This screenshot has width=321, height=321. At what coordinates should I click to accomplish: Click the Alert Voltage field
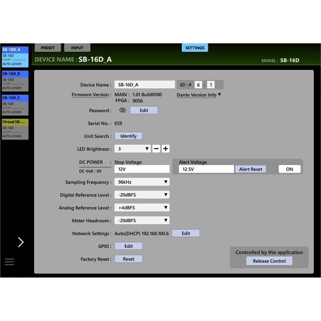206,169
